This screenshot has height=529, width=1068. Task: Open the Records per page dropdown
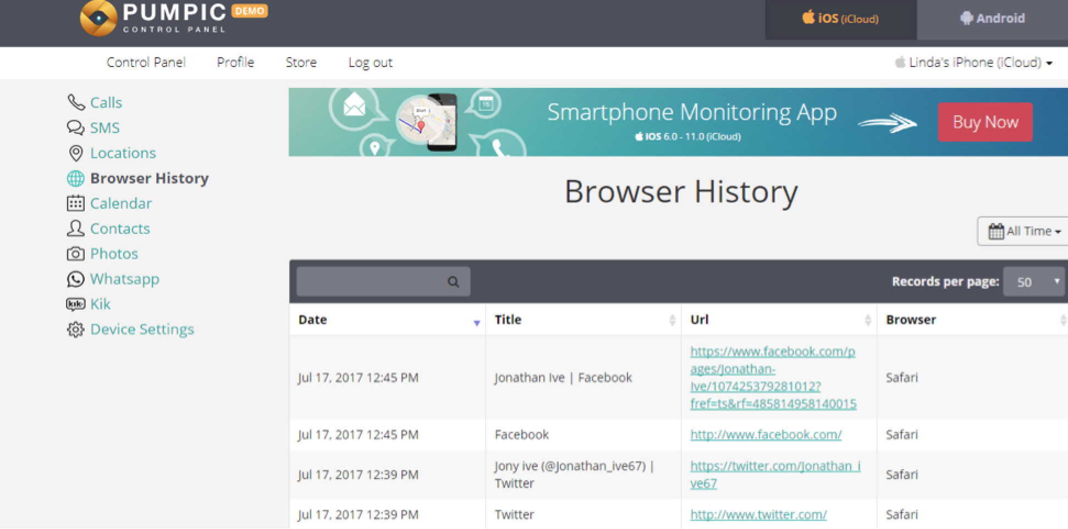coord(1033,282)
